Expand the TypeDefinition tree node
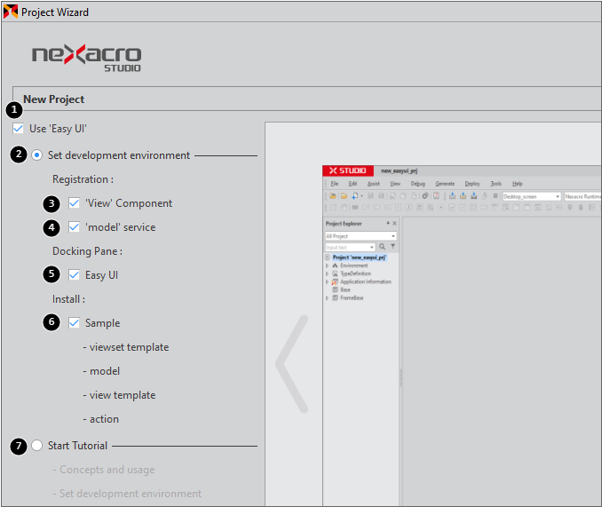The width and height of the screenshot is (602, 507). click(327, 273)
